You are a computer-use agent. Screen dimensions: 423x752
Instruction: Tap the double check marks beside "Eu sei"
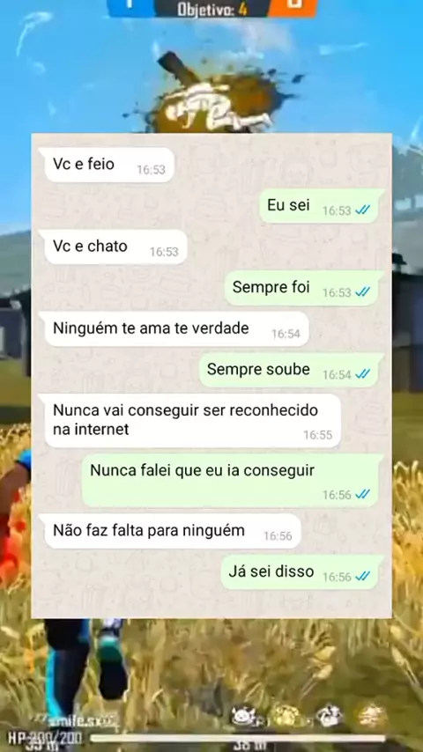(362, 210)
